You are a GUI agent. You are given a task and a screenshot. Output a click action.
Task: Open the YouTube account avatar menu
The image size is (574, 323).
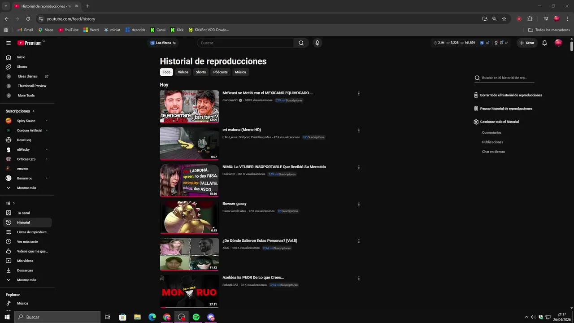coord(558,43)
